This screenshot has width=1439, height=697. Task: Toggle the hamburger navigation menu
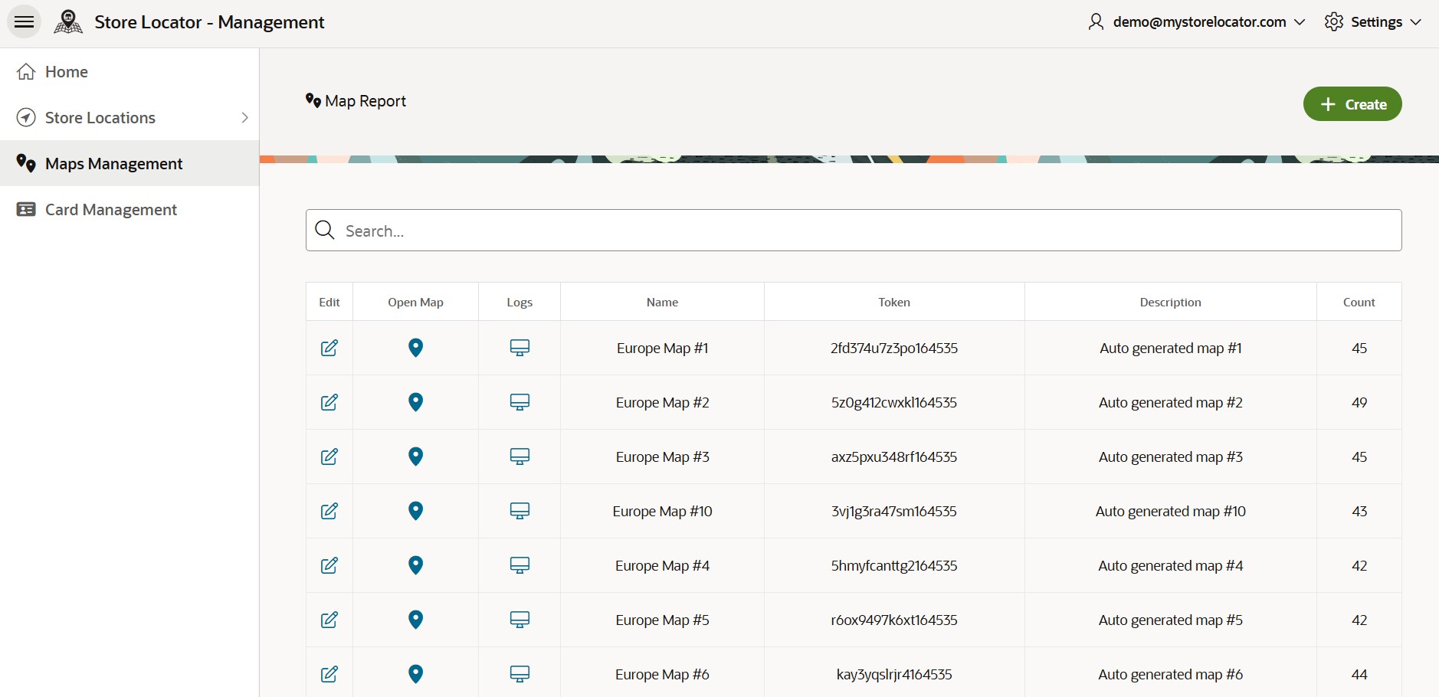click(x=25, y=22)
